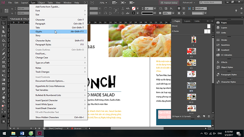
Task: Choose Document Footnote Options...
Action: pyautogui.click(x=58, y=81)
